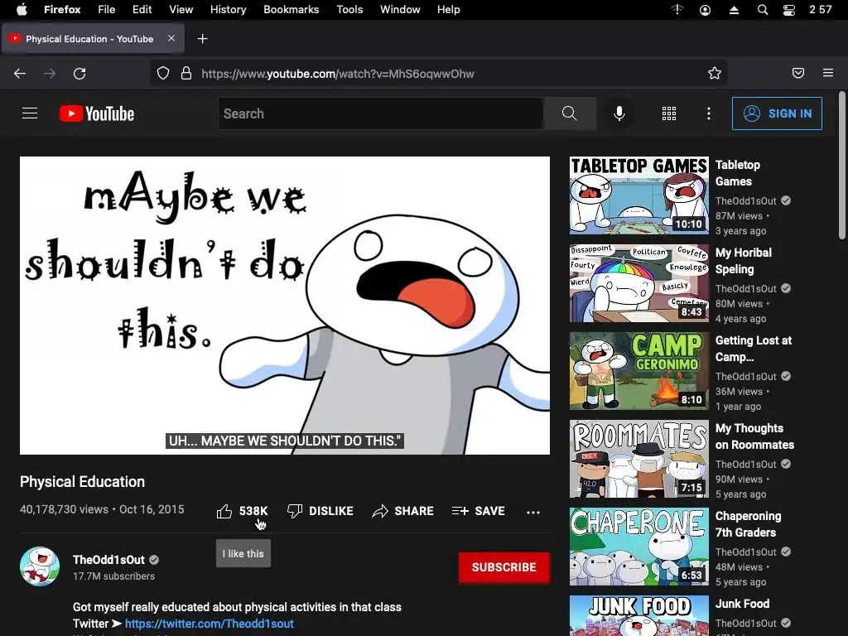Open the Tools menu
The image size is (848, 636).
349,10
